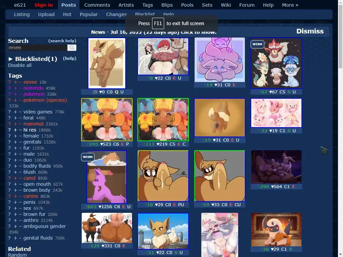343x257 pixels.
Task: Click the nintendo tag link
Action: 33,88
